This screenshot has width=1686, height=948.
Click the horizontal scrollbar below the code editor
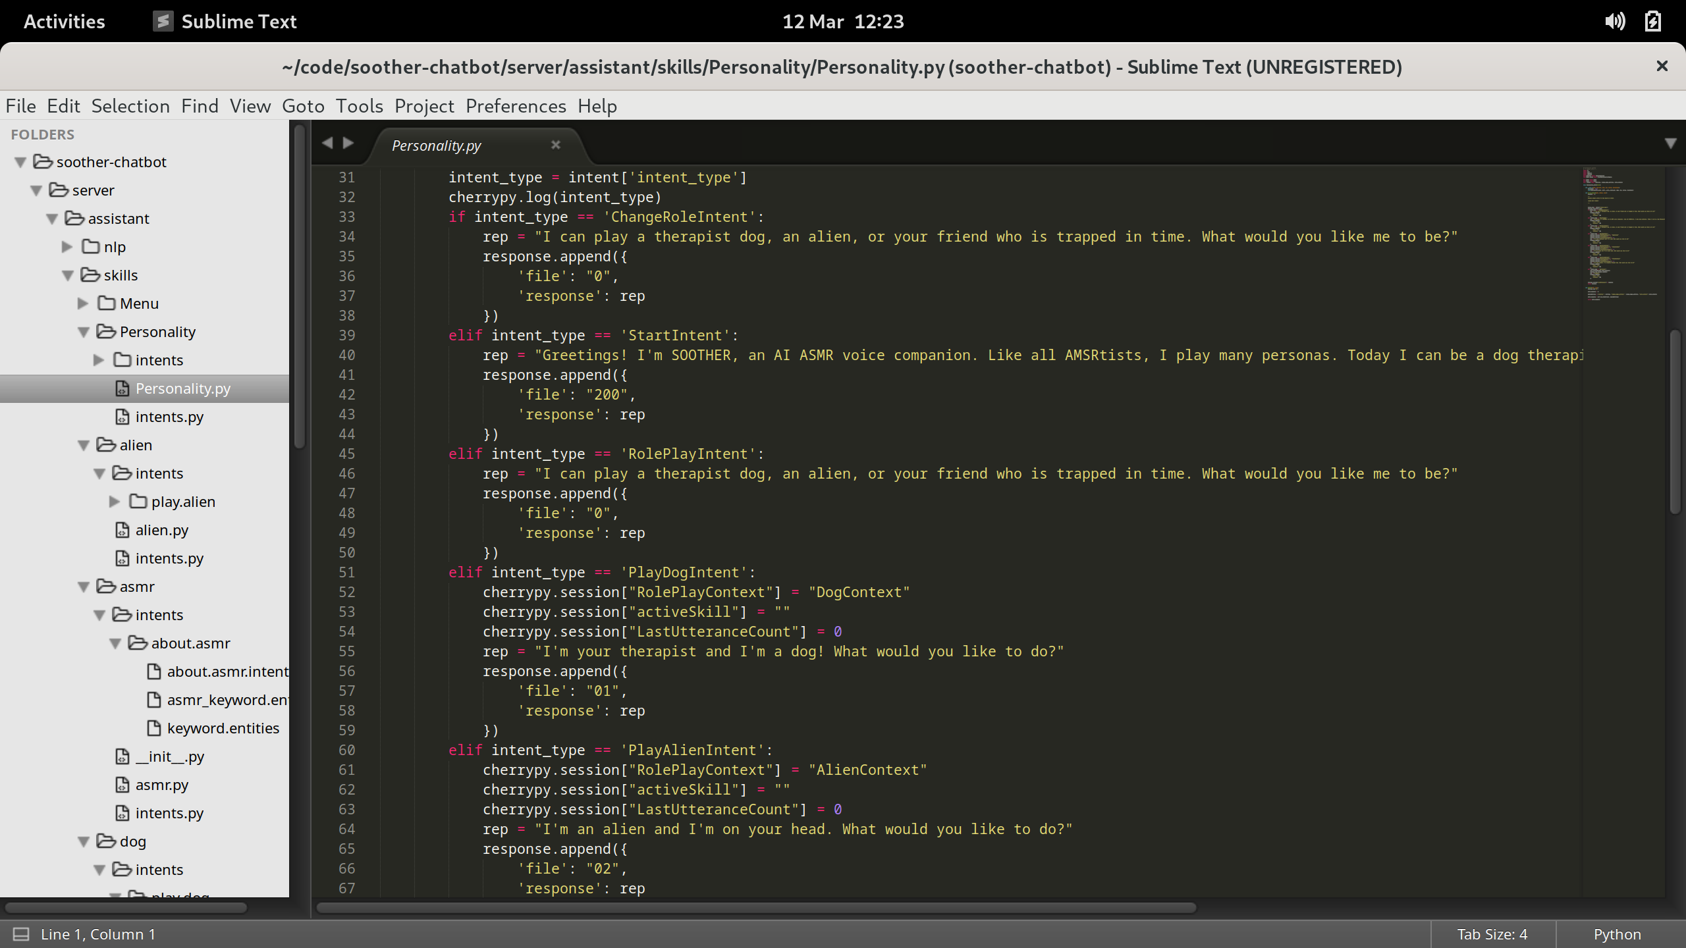pyautogui.click(x=756, y=908)
